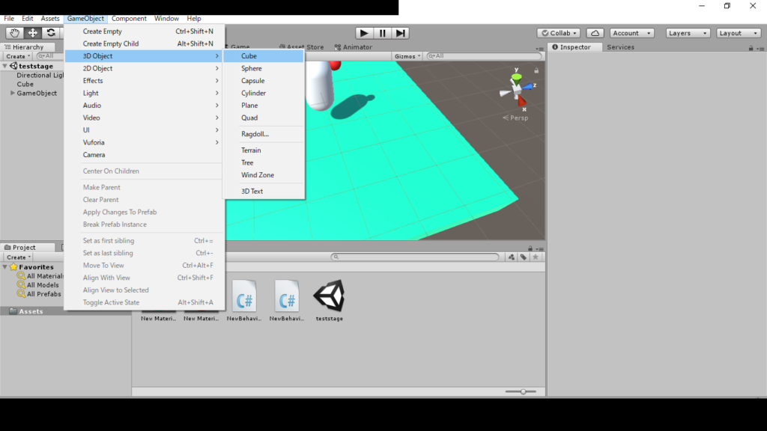Viewport: 767px width, 431px height.
Task: Click the Pause button
Action: (383, 33)
